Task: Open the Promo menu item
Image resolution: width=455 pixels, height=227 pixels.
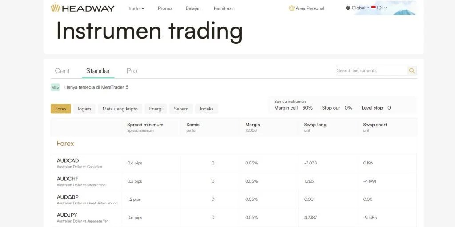Action: [x=164, y=8]
